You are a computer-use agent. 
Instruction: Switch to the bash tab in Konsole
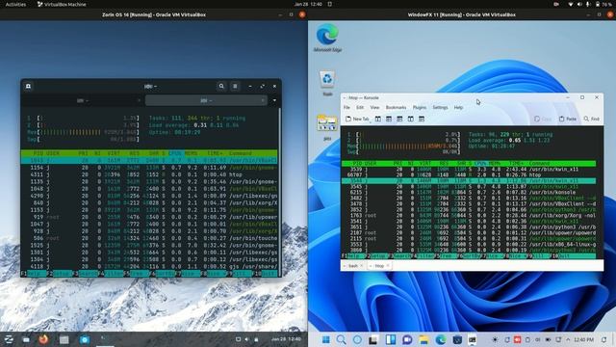coord(353,266)
